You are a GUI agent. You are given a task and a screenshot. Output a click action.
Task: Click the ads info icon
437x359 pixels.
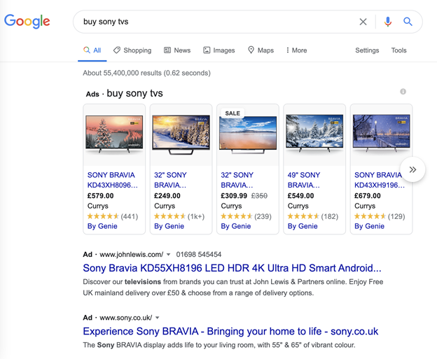[403, 92]
